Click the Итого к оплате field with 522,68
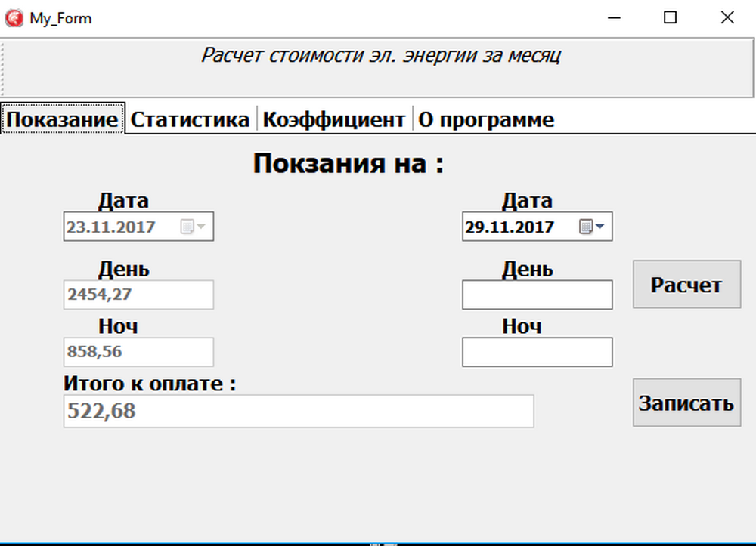The image size is (756, 546). [x=298, y=411]
